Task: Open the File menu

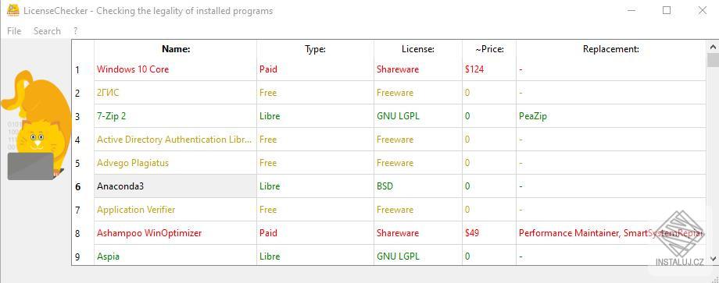Action: coord(14,31)
